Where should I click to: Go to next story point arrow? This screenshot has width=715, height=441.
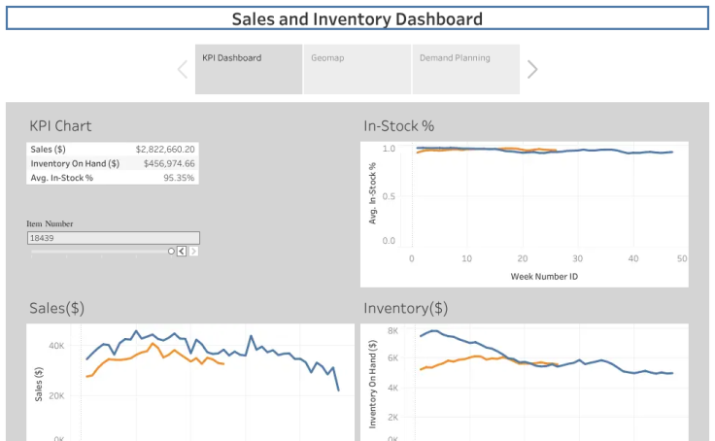532,69
